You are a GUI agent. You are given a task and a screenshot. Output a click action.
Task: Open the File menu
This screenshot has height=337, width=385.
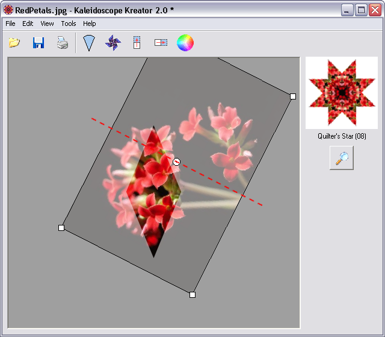10,24
